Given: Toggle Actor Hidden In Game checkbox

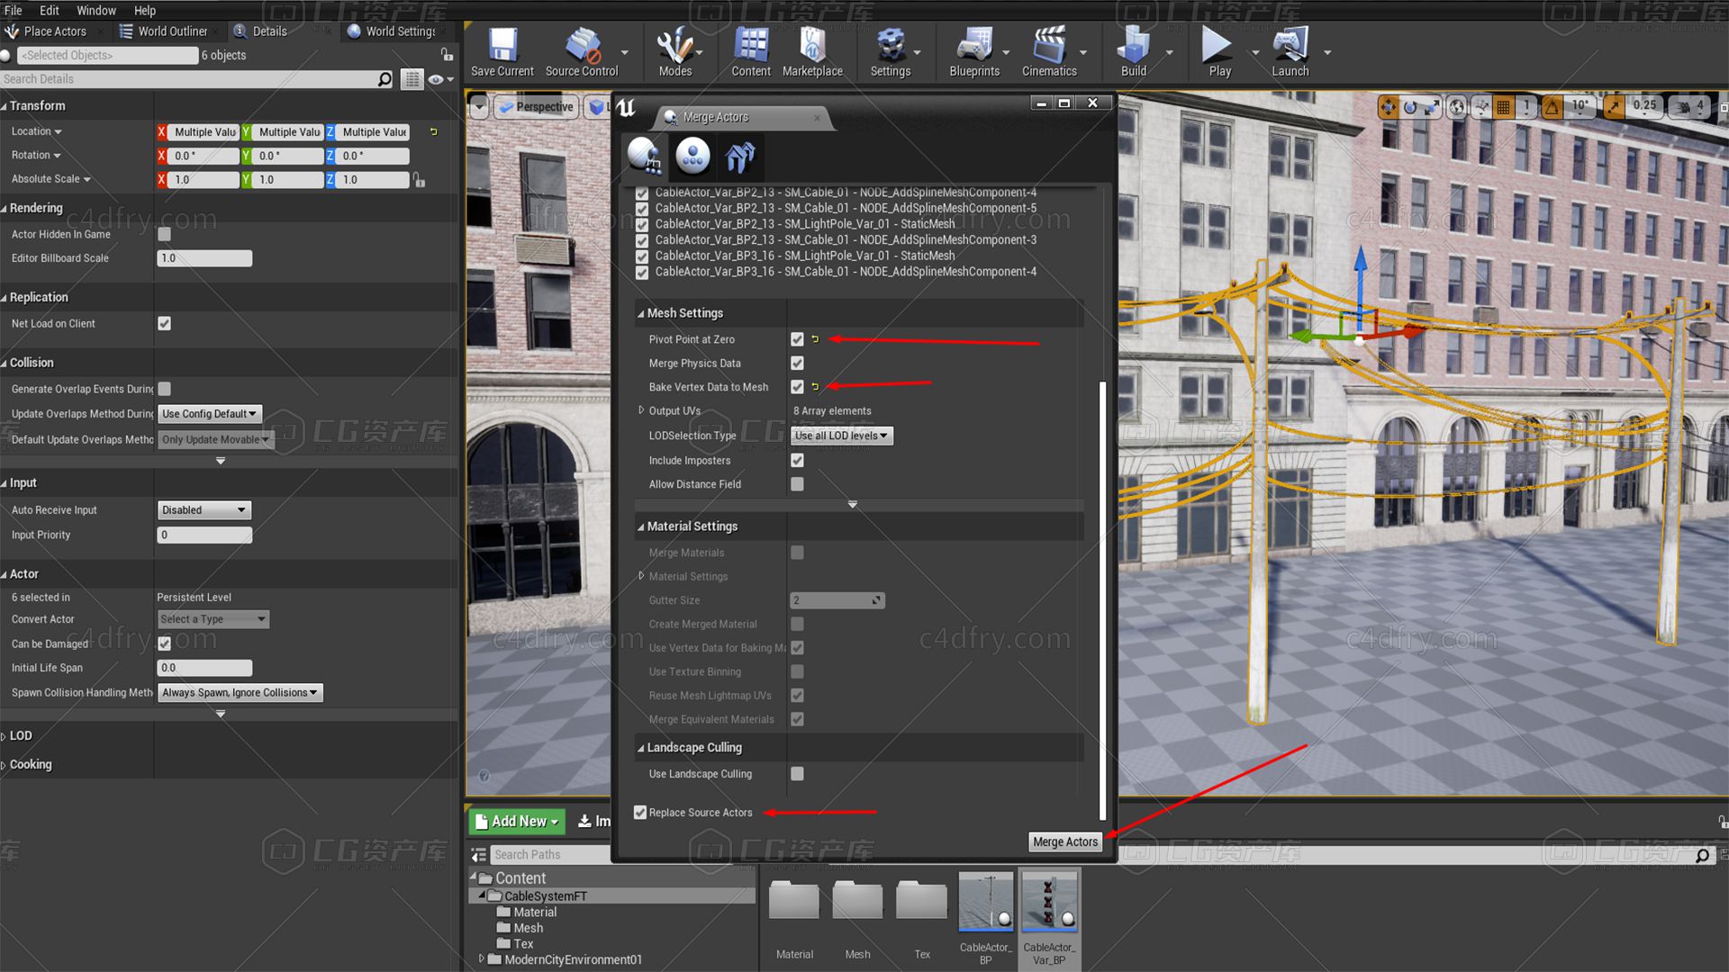Looking at the screenshot, I should pos(164,234).
